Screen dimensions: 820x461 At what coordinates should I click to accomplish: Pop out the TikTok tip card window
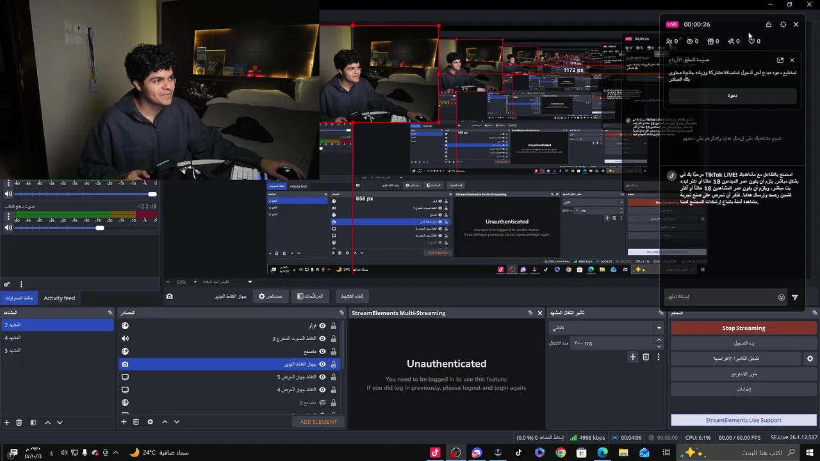point(780,60)
